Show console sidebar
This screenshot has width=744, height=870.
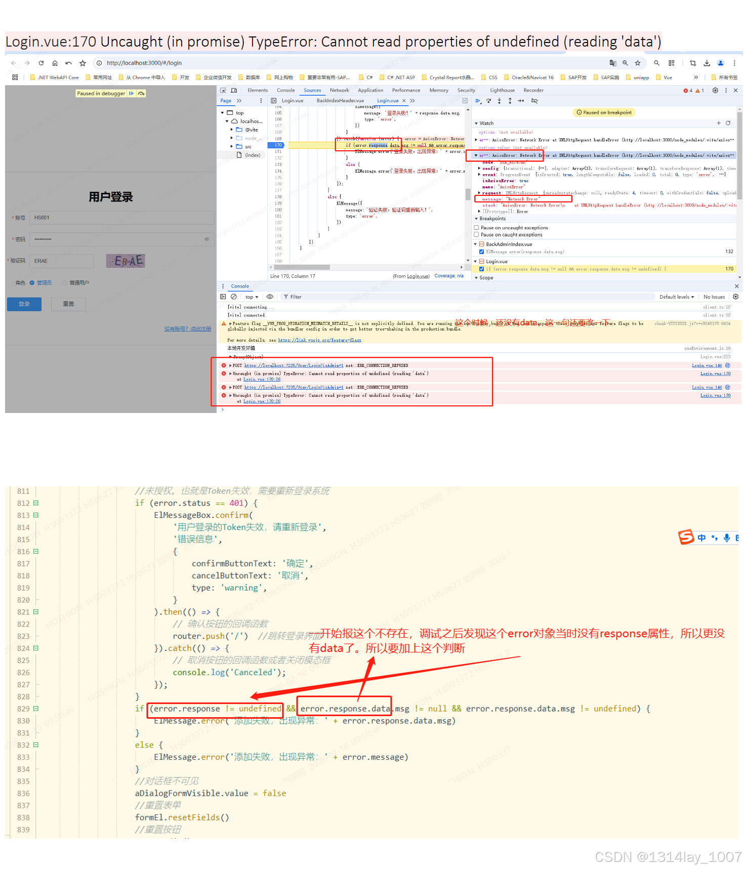pyautogui.click(x=223, y=297)
